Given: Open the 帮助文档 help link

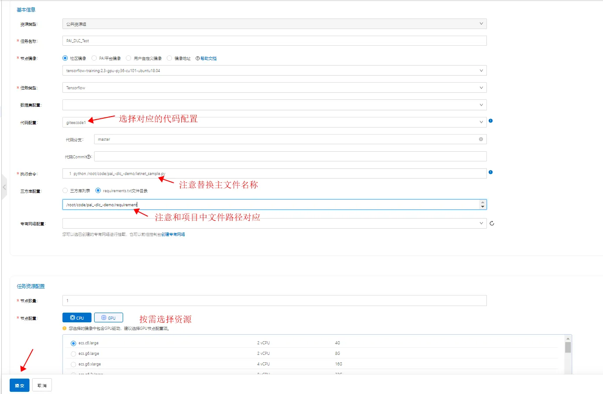Looking at the screenshot, I should (208, 58).
